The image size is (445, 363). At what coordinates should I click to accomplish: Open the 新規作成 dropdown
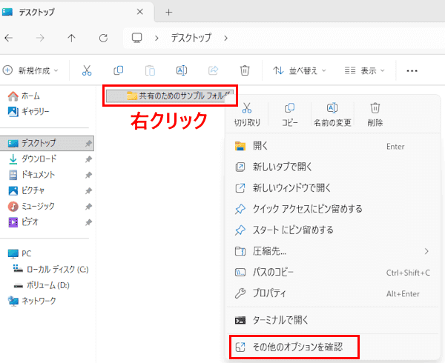coord(30,70)
